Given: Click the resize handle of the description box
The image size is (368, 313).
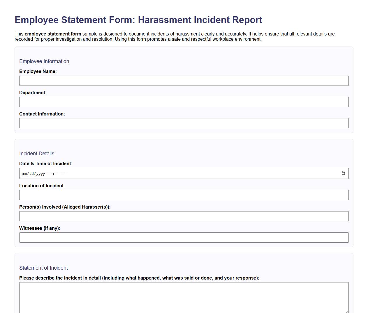Looking at the screenshot, I should click(347, 311).
